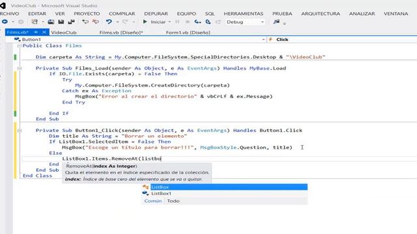Click the Undo arrow icon
The height and width of the screenshot is (234, 417).
pos(109,21)
